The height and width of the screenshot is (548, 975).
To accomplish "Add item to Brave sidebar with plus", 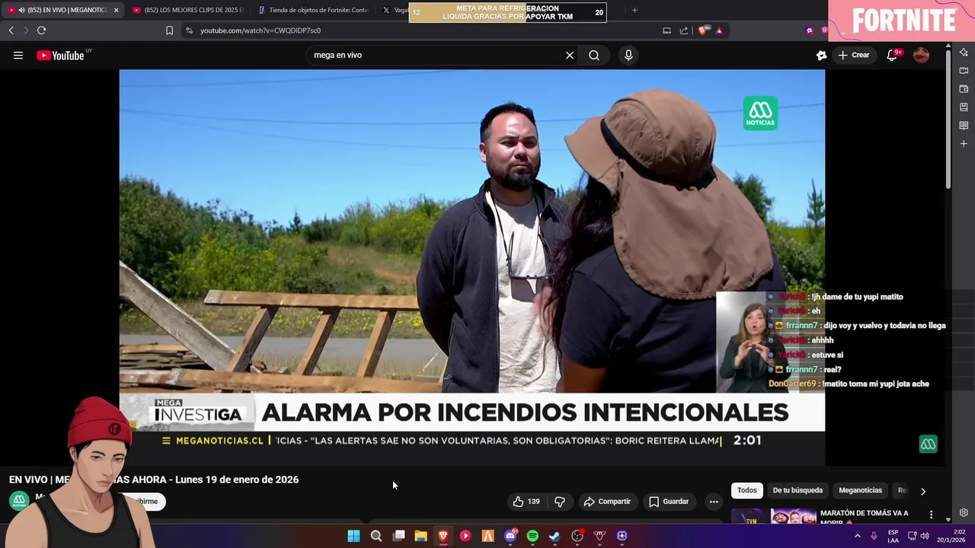I will 964,144.
